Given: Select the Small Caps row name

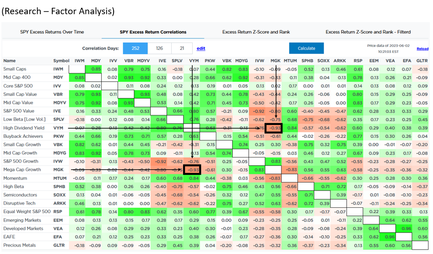Looking at the screenshot, I should [15, 69].
